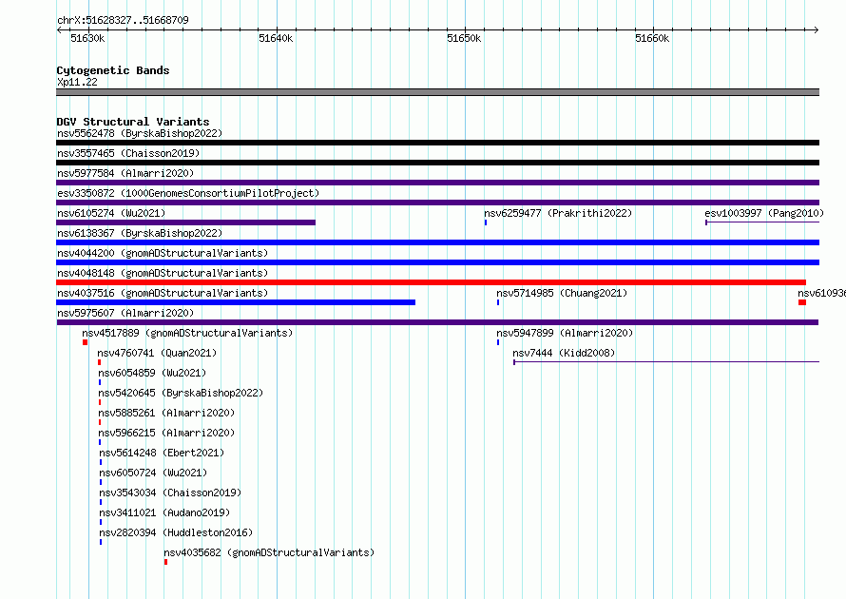Click the DGV Structural Variants track title

pos(133,122)
